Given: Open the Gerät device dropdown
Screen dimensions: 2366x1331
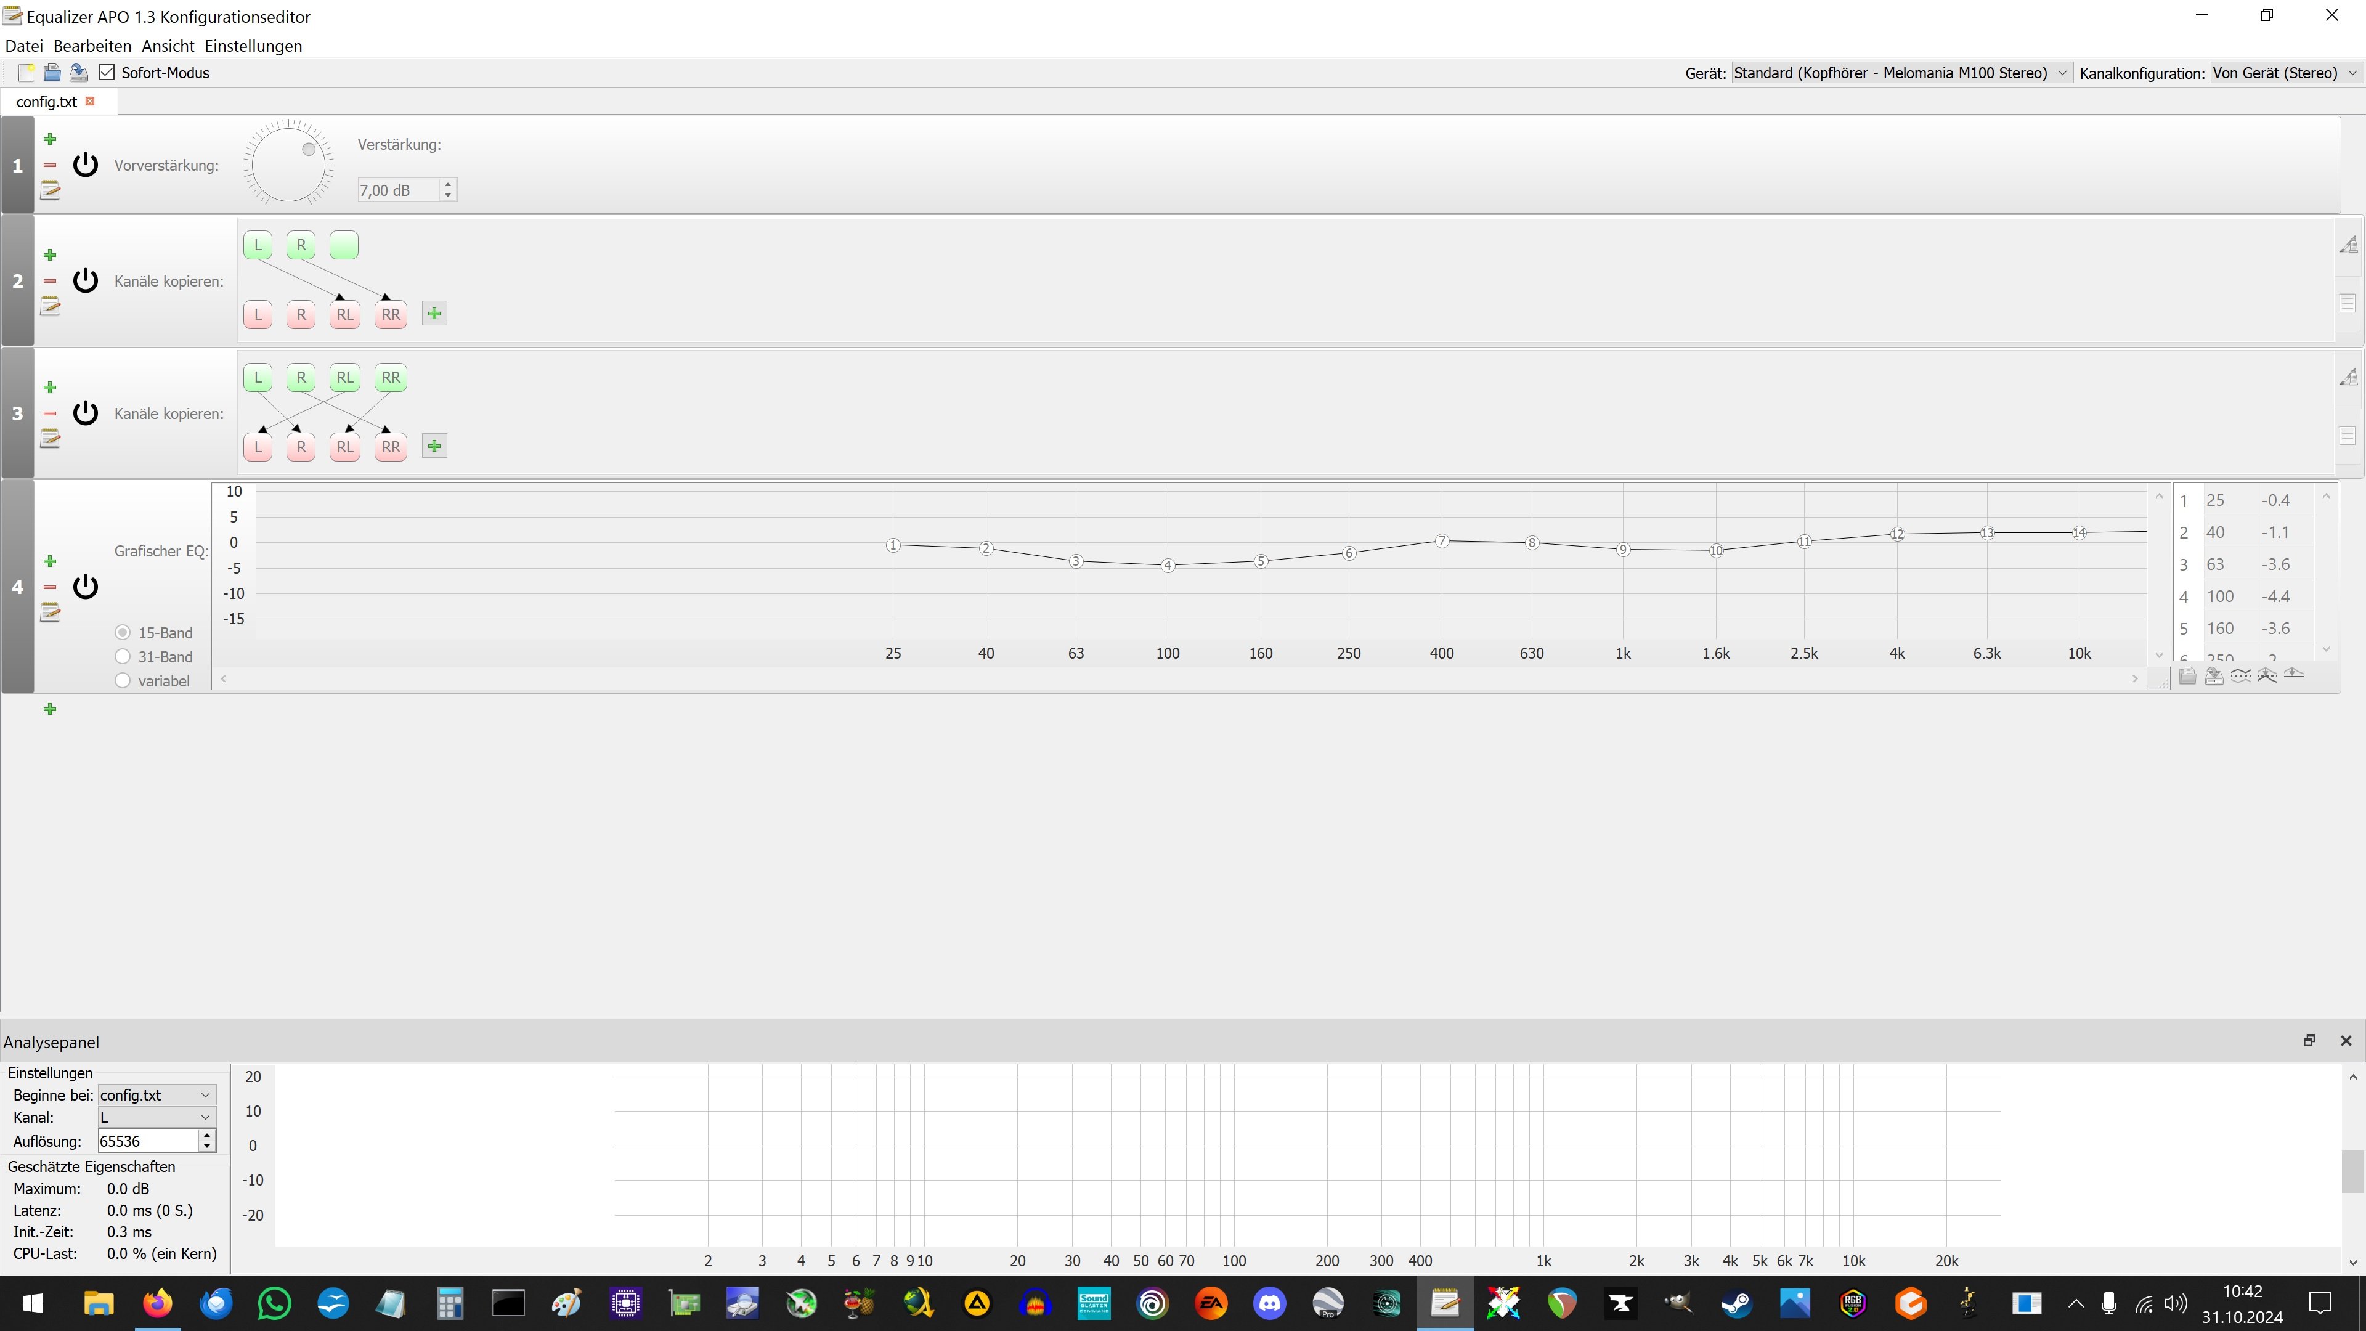Looking at the screenshot, I should tap(1900, 73).
